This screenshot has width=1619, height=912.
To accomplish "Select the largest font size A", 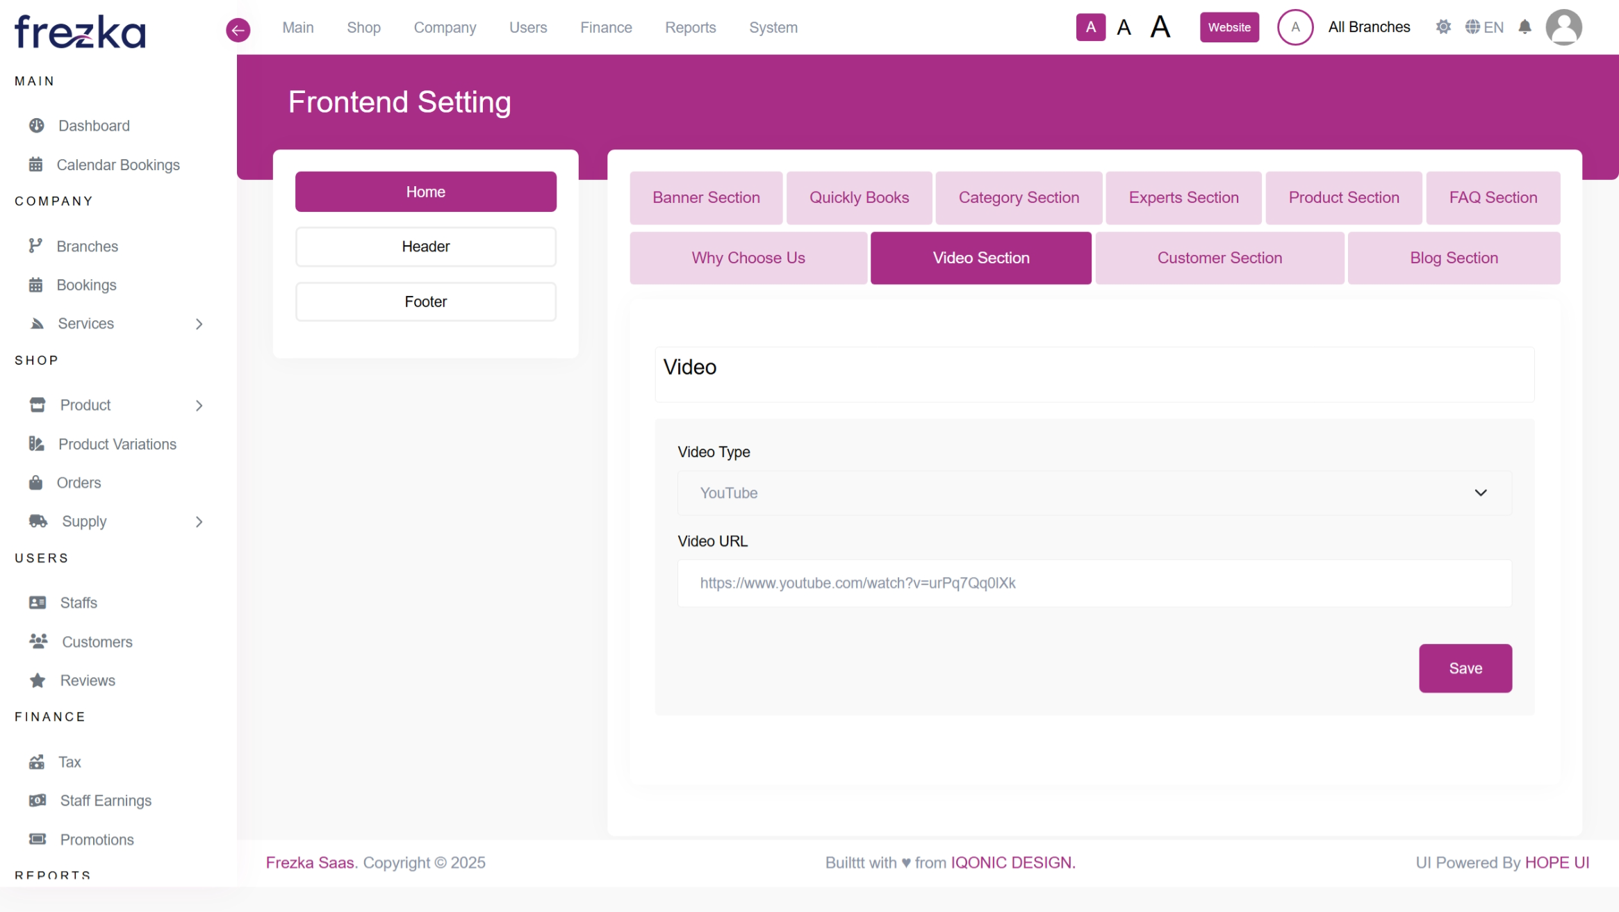I will point(1160,28).
